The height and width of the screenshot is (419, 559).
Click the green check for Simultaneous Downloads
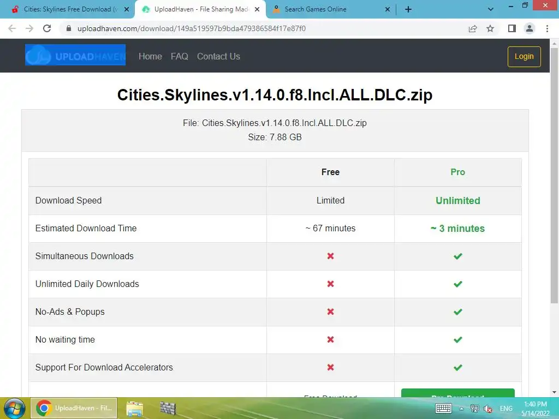point(458,256)
